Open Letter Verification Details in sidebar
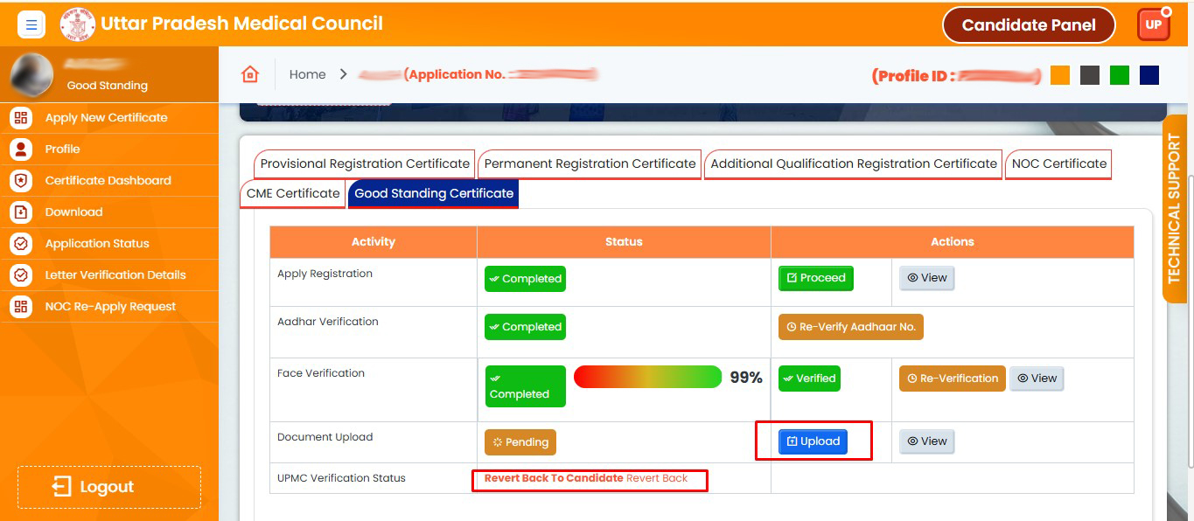This screenshot has height=521, width=1194. click(115, 275)
